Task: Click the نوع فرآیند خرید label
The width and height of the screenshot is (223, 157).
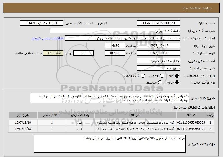Action: (x=203, y=82)
